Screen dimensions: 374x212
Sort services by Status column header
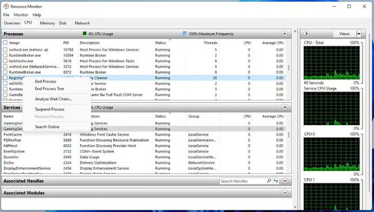[160, 116]
